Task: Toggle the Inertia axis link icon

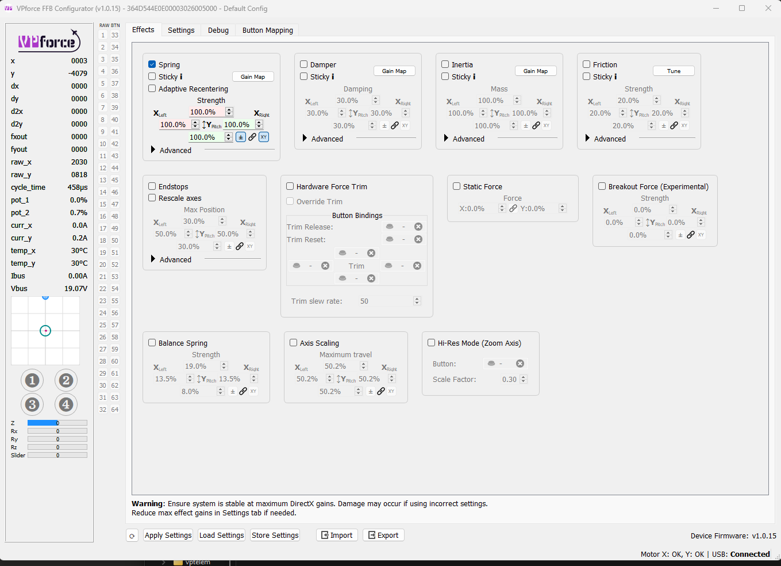Action: pyautogui.click(x=536, y=125)
